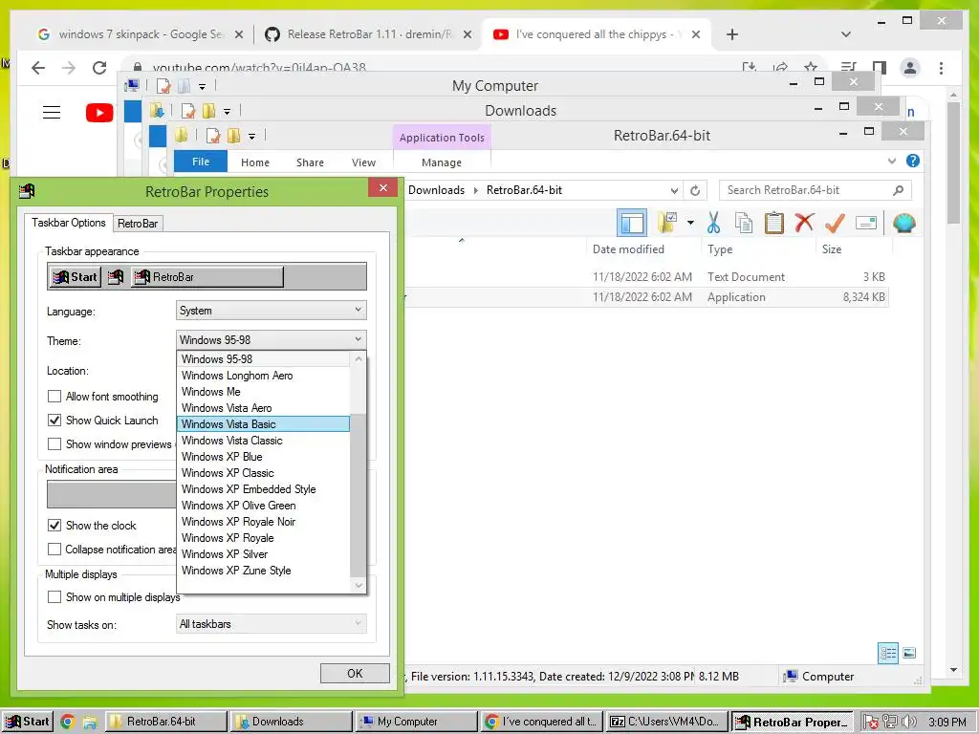Enable Show window previews checkbox
Screen dimensions: 979x734
54,443
